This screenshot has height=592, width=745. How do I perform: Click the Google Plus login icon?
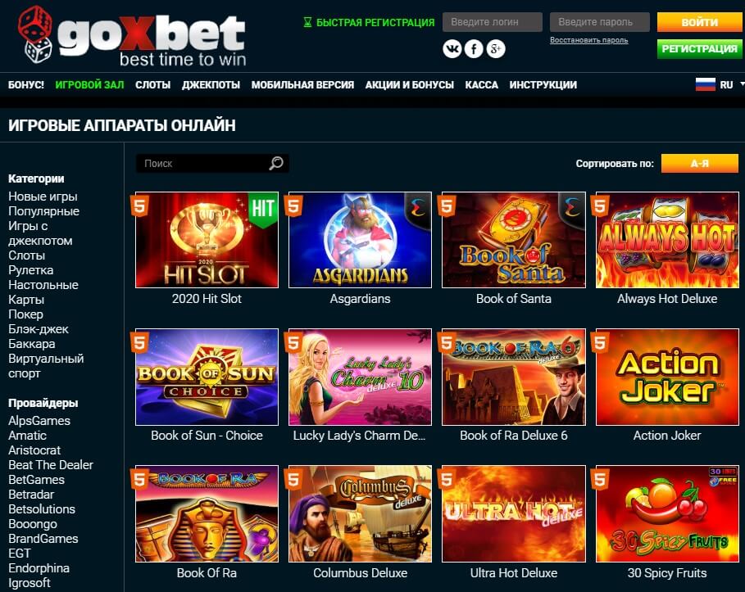[x=496, y=49]
